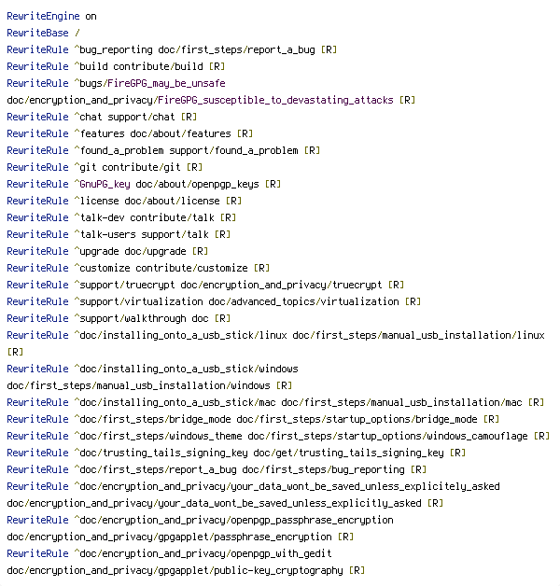560x586 pixels.
Task: Click the GnuPG_key highlighted pattern
Action: [105, 184]
